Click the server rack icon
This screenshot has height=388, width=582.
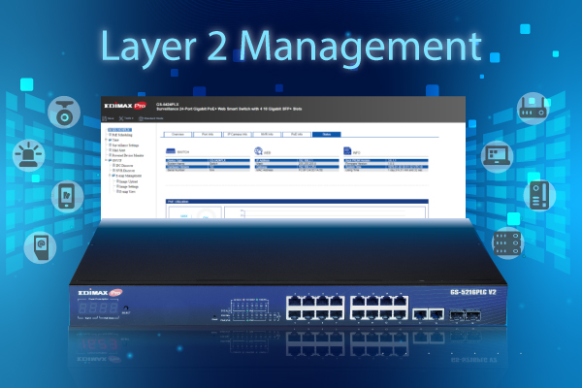[x=507, y=242]
